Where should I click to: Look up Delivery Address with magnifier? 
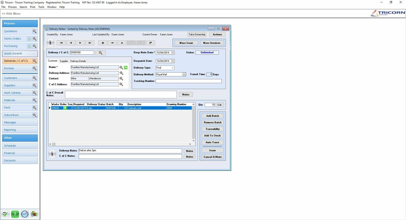click(x=121, y=73)
